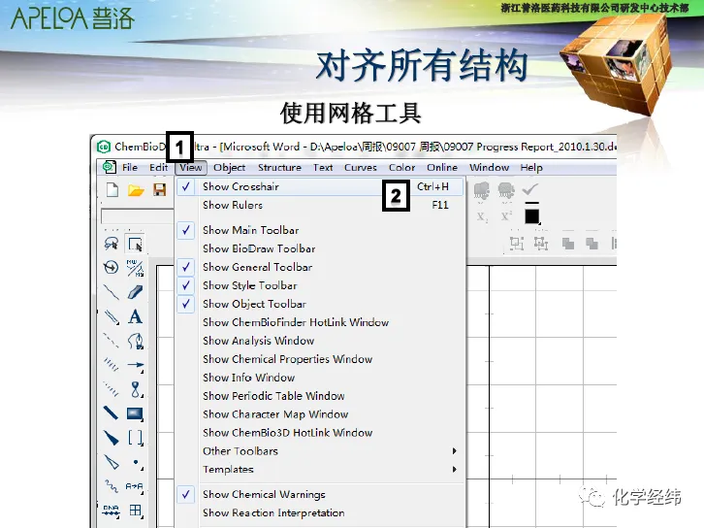The height and width of the screenshot is (528, 704).
Task: Select the Hollow Wedge bond tool
Action: pos(111,461)
